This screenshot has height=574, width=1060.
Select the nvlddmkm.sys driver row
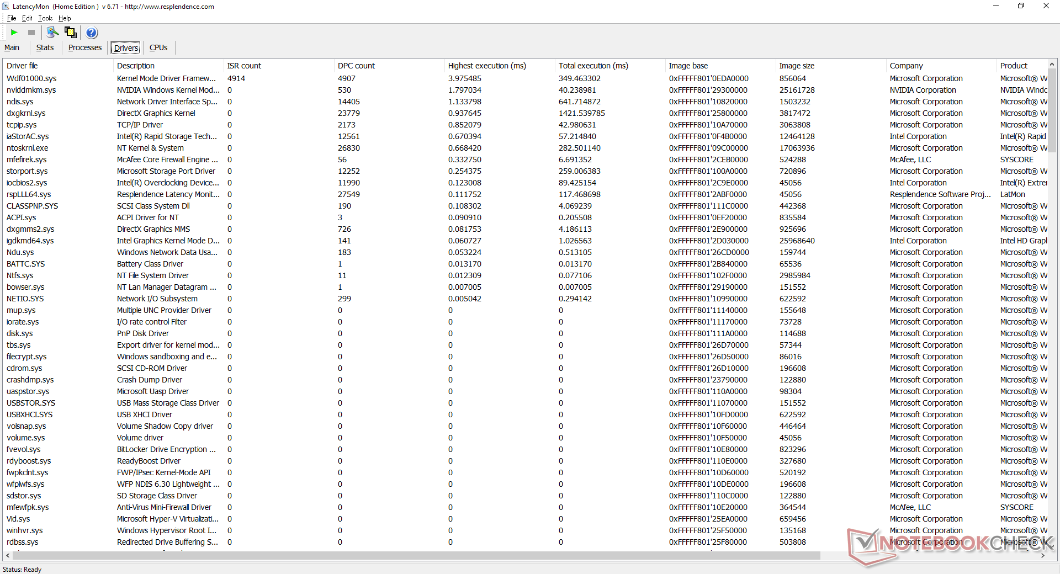pos(525,90)
